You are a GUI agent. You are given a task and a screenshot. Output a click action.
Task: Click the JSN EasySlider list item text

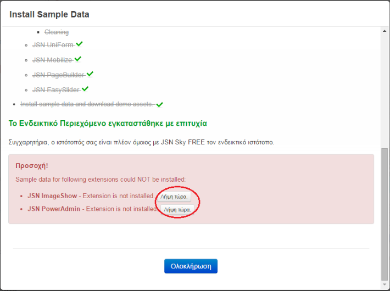[x=55, y=90]
